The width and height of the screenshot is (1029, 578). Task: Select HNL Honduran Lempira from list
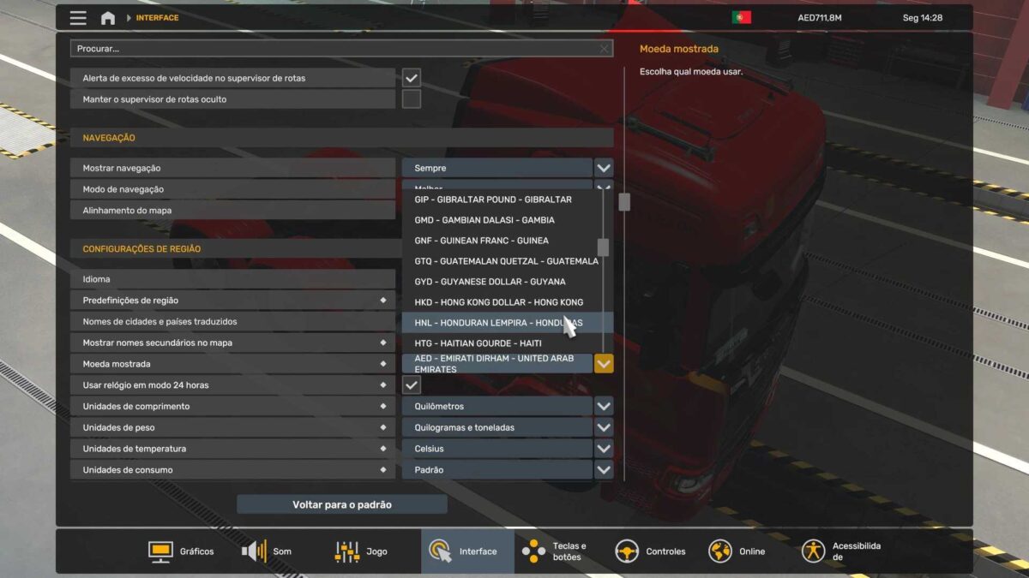pos(498,323)
